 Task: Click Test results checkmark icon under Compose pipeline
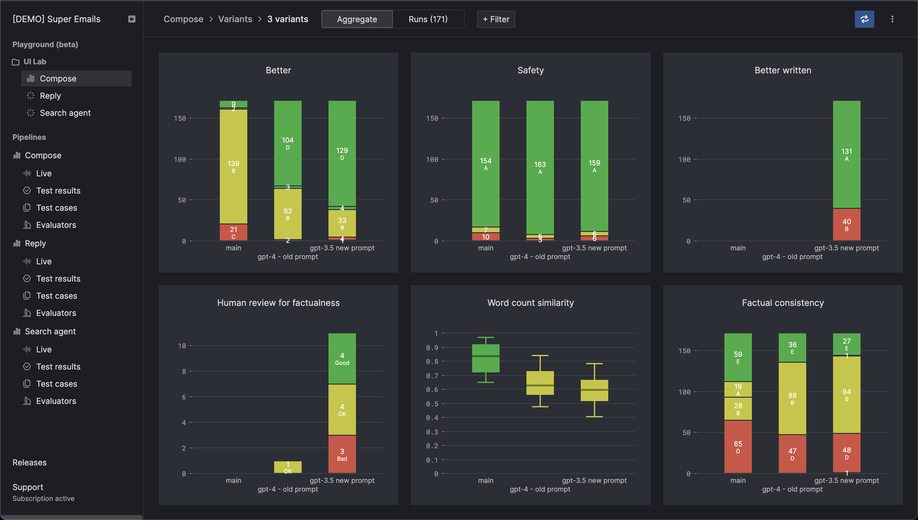(27, 191)
